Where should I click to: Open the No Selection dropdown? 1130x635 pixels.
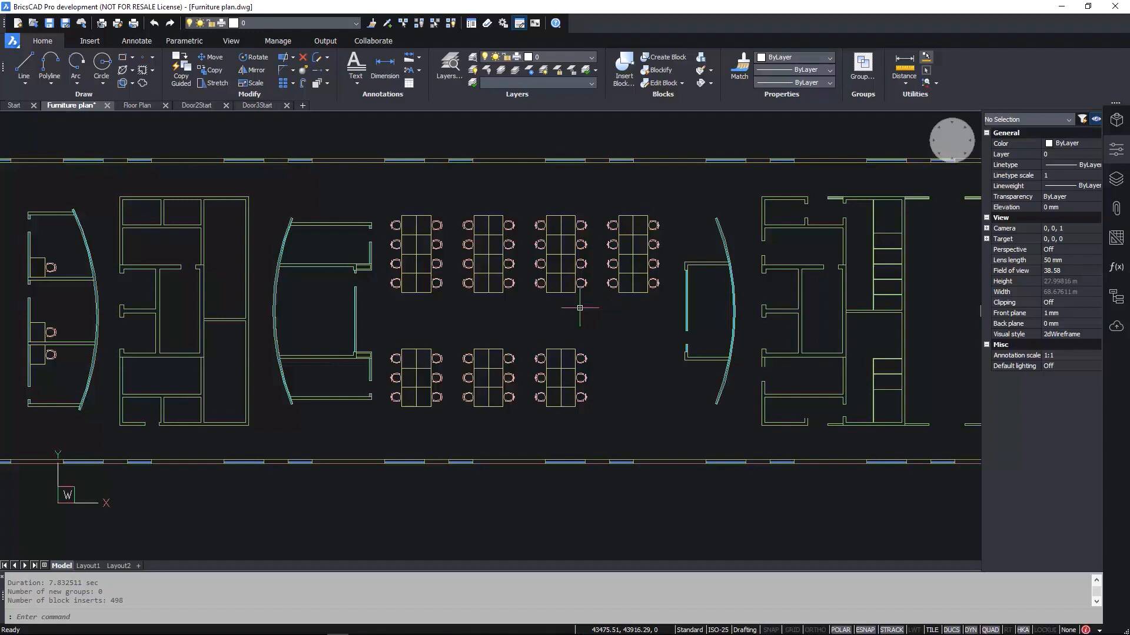coord(1028,119)
